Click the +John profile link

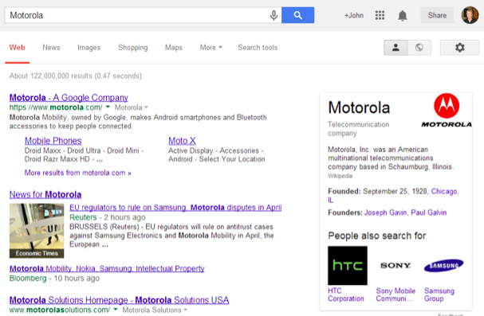tap(354, 15)
